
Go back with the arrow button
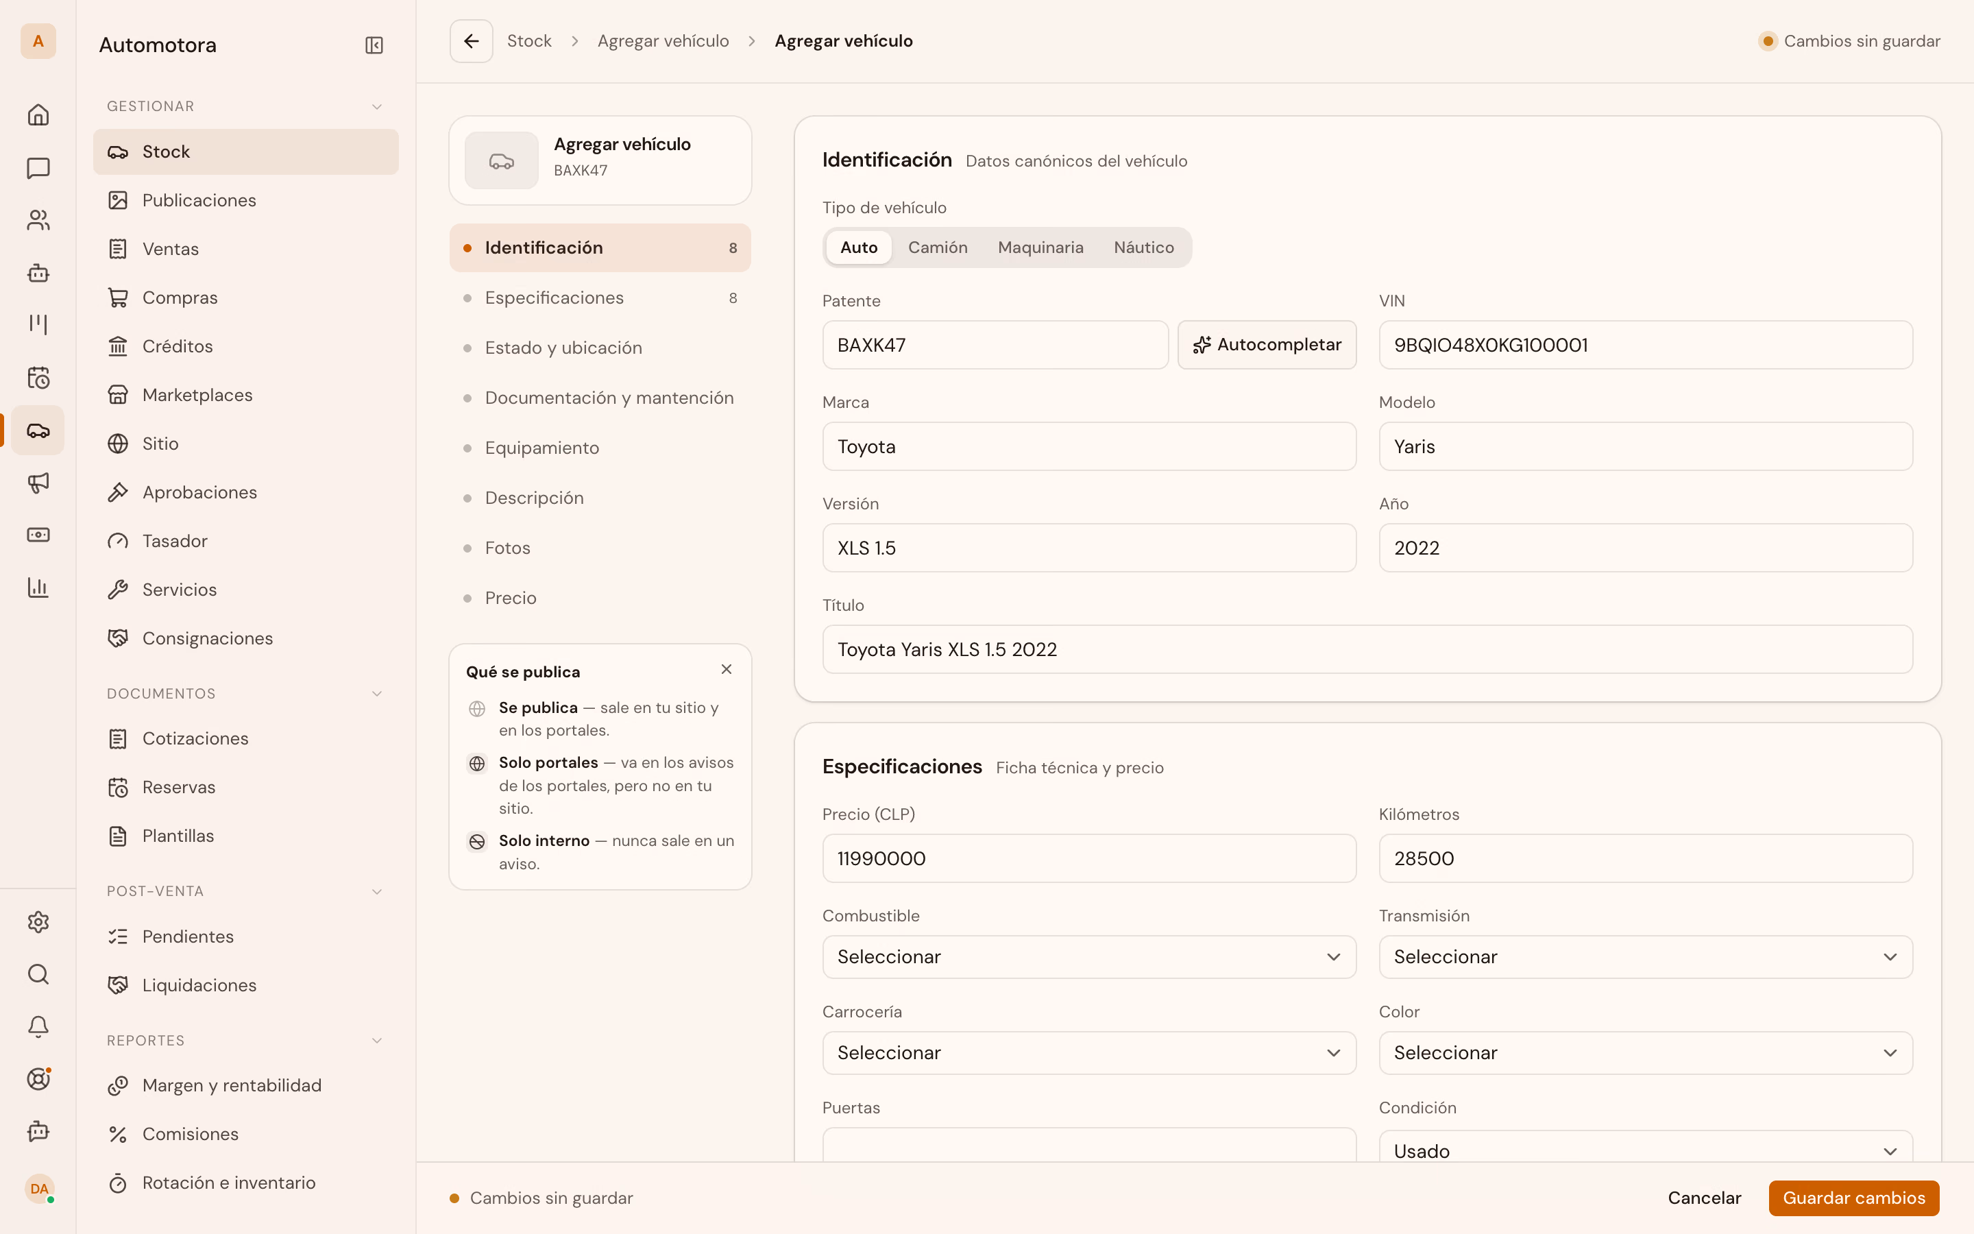[472, 41]
